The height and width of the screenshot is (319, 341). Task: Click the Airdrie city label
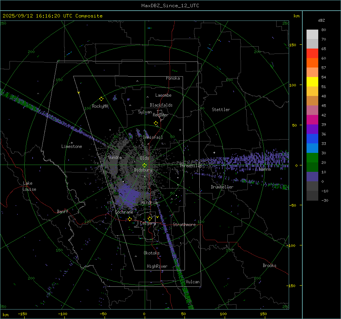[149, 203]
